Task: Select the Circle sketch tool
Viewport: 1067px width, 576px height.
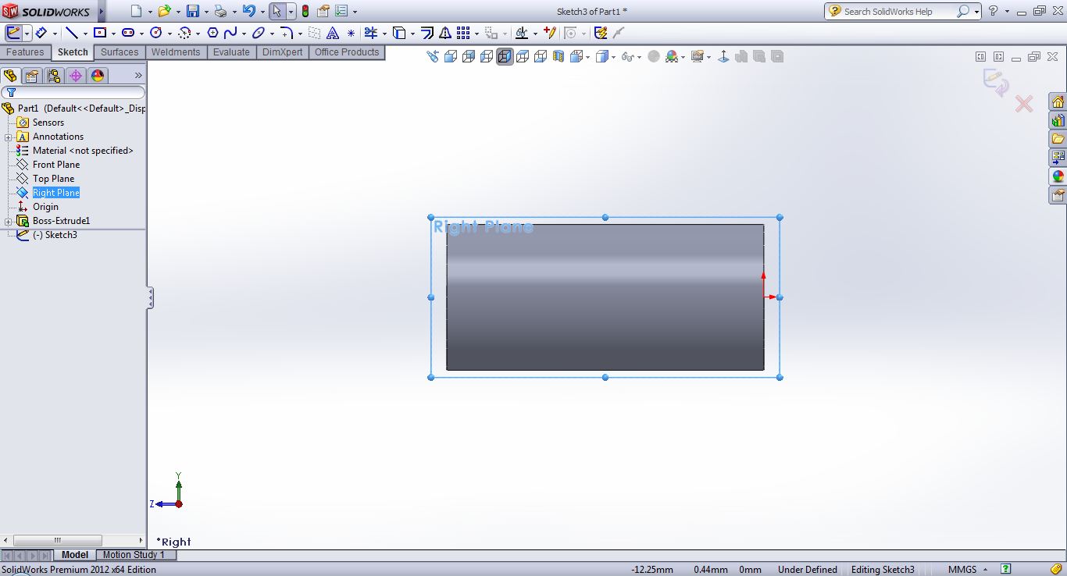Action: point(155,33)
